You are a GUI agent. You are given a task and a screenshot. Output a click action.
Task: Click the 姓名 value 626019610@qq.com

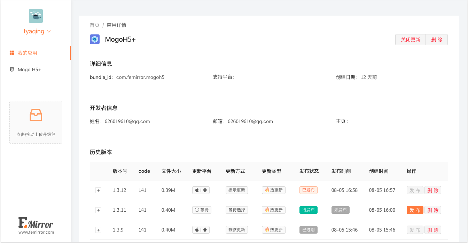click(x=127, y=121)
